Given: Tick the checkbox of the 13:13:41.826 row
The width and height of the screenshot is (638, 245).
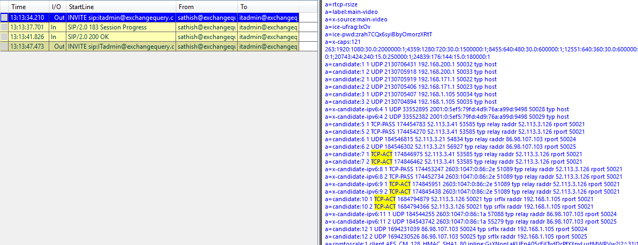Looking at the screenshot, I should pos(4,37).
